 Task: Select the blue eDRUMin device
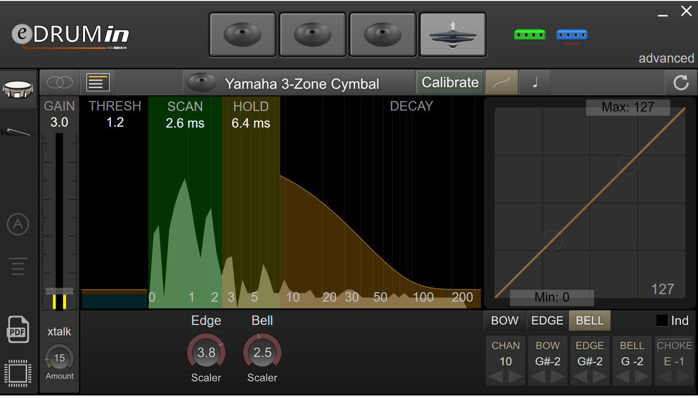pos(572,35)
